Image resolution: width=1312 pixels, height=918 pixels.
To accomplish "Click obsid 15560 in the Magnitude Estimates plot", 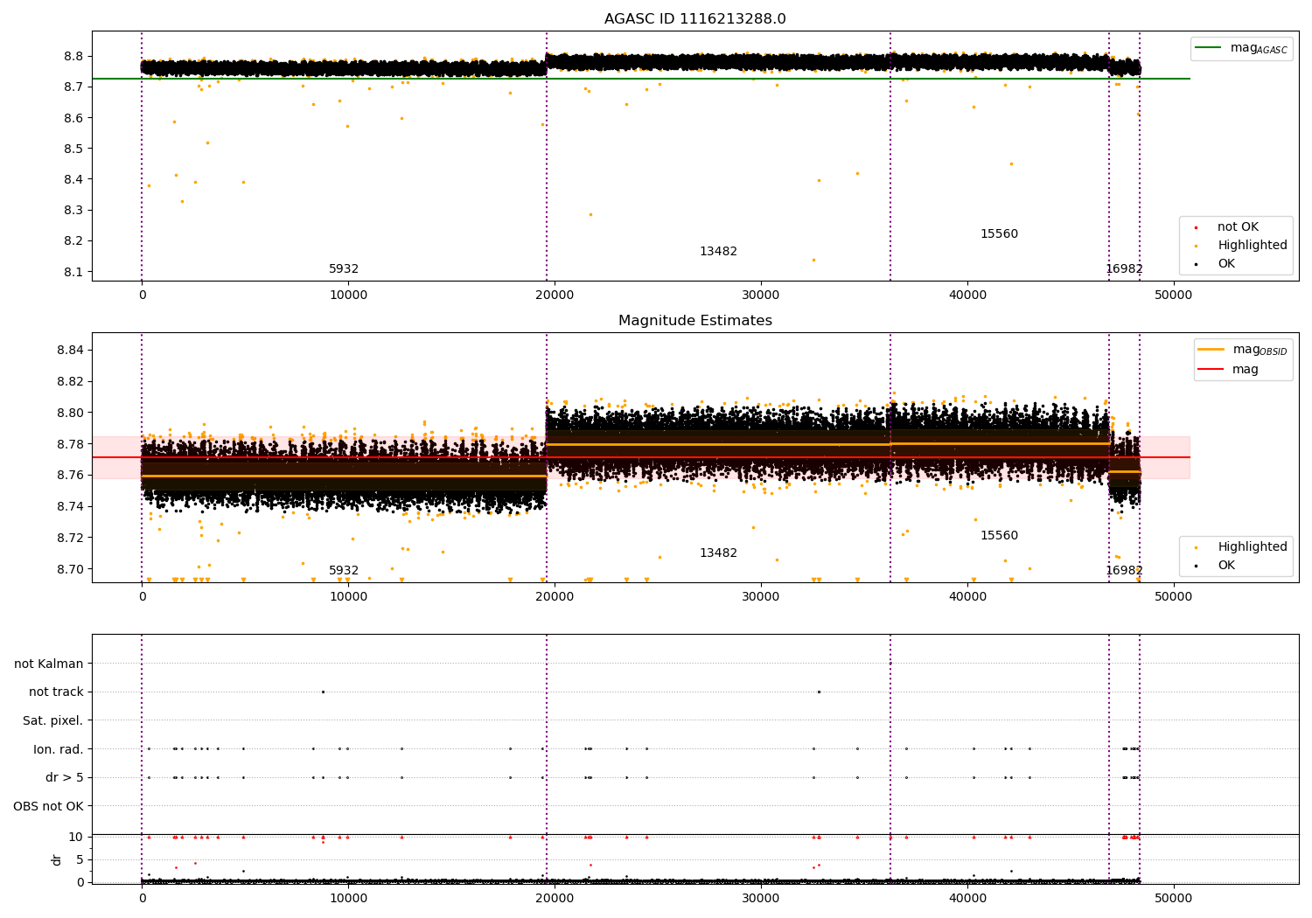I will (x=999, y=536).
